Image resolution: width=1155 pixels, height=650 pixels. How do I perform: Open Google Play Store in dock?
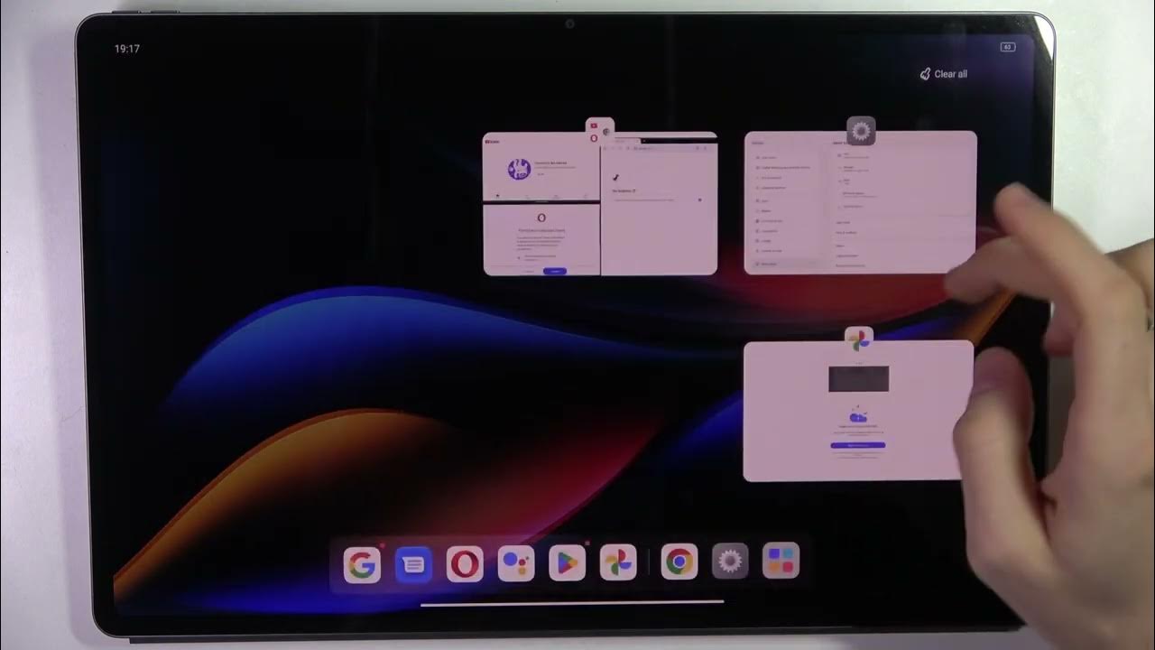tap(568, 564)
